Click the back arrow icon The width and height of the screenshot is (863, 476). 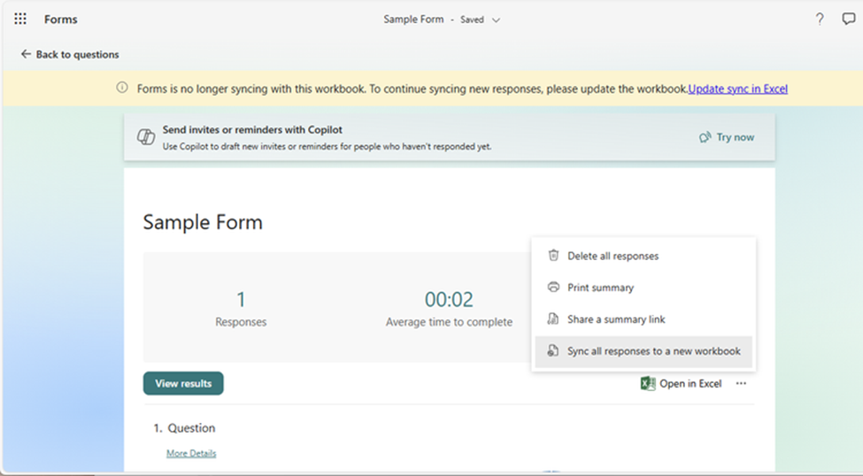click(26, 54)
